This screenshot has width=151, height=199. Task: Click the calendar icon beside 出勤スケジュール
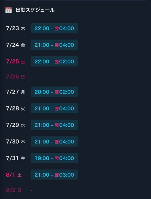click(x=8, y=10)
